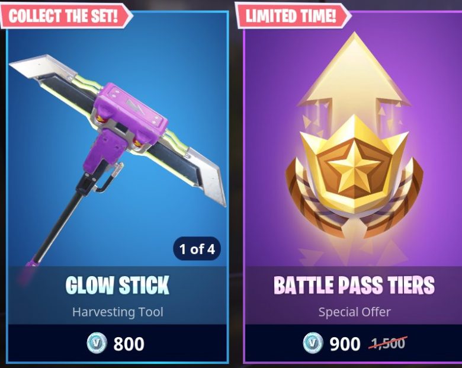Screen dimensions: 462x368
Task: Click the gold crown above the star badge
Action: coord(354,133)
